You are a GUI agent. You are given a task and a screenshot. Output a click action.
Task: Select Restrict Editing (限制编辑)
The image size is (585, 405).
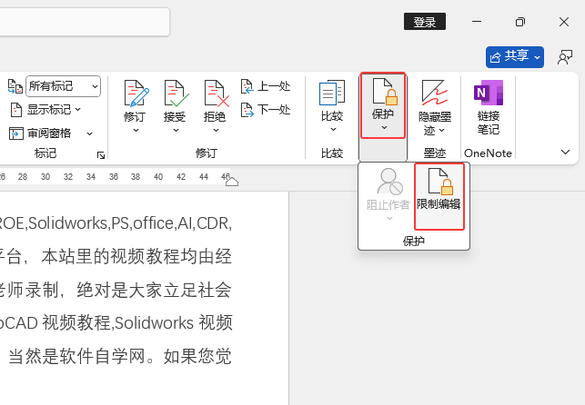point(439,196)
